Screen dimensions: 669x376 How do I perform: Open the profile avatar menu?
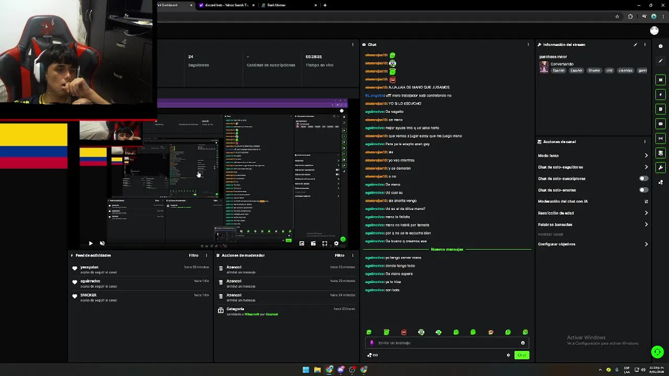[654, 31]
